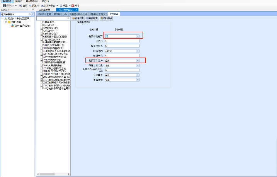The image size is (277, 177).
Task: Open the dropdown arrow beside print/export
Action: pos(57,6)
